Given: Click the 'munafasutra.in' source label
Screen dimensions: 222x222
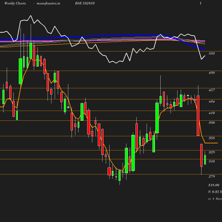Looking at the screenshot, I should (x=48, y=3).
